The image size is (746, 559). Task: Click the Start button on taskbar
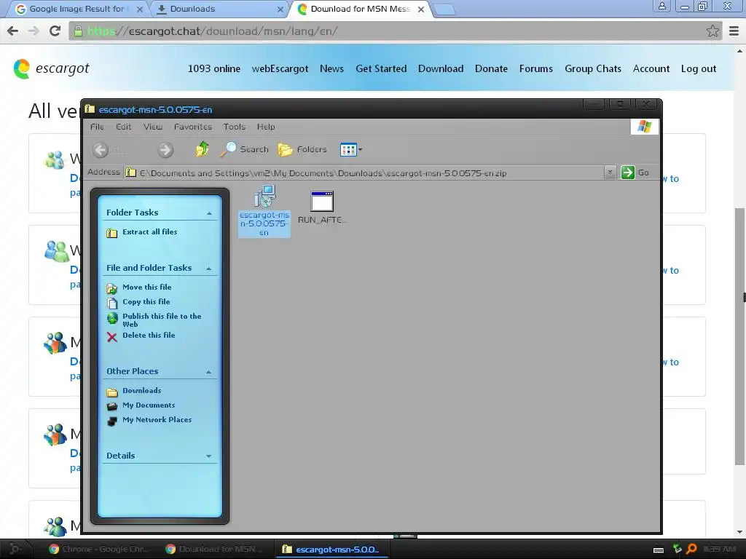coord(15,550)
